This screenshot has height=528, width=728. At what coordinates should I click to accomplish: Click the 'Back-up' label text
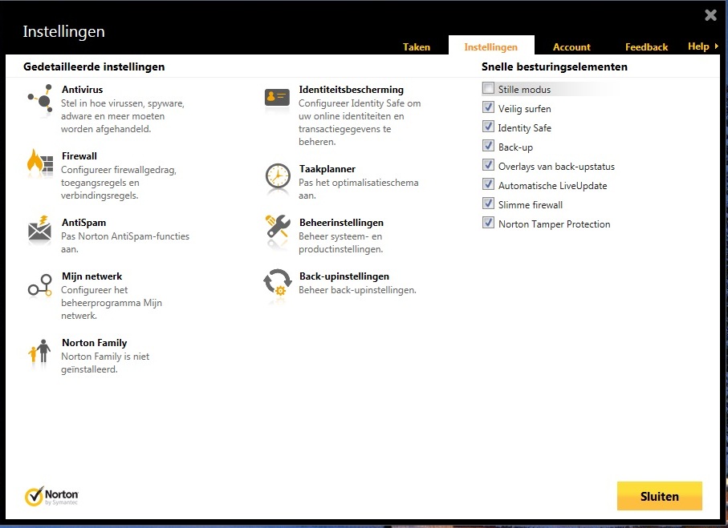pyautogui.click(x=515, y=147)
